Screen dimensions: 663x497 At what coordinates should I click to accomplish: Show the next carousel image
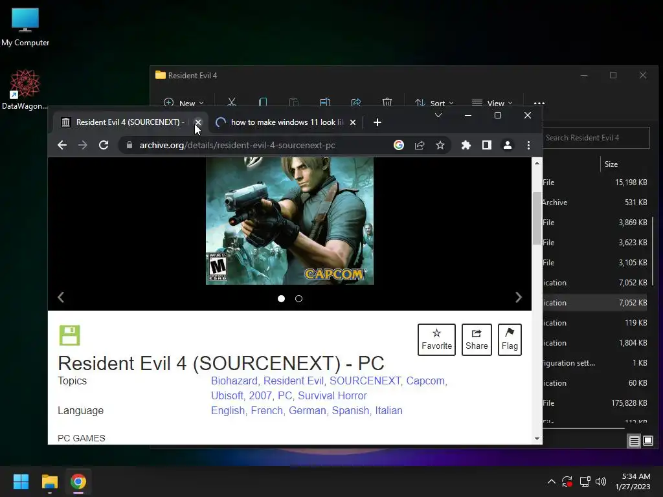[519, 298]
